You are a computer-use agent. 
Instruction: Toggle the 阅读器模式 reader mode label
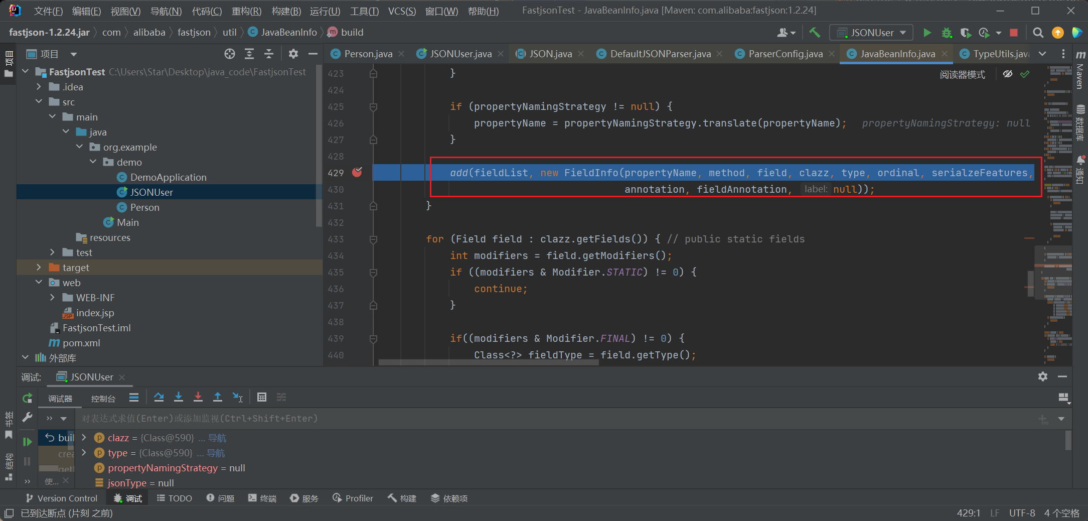pos(962,74)
